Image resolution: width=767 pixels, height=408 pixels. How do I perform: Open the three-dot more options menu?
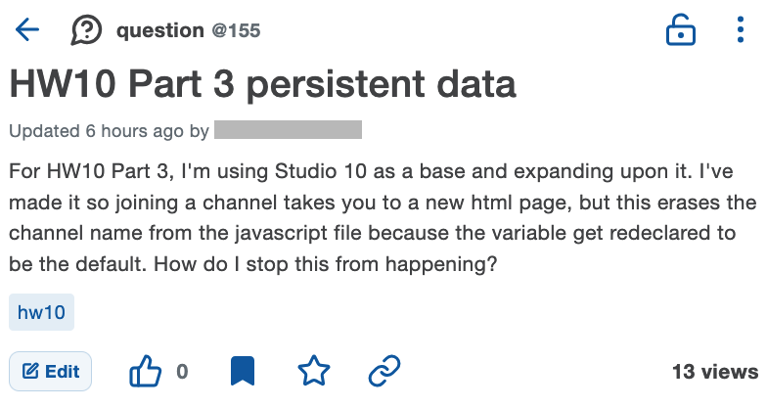pos(740,30)
